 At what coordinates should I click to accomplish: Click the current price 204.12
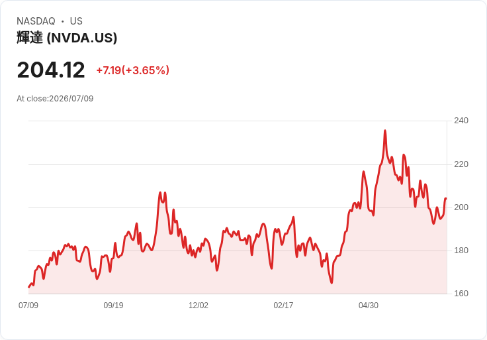coord(51,70)
